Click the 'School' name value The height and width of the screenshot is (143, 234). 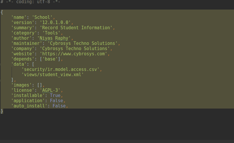43,17
